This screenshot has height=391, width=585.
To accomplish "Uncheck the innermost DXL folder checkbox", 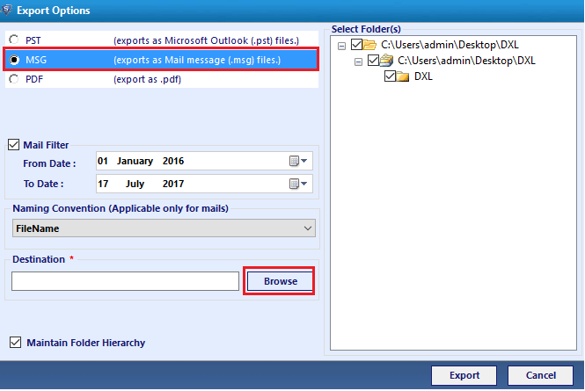I will [x=390, y=76].
